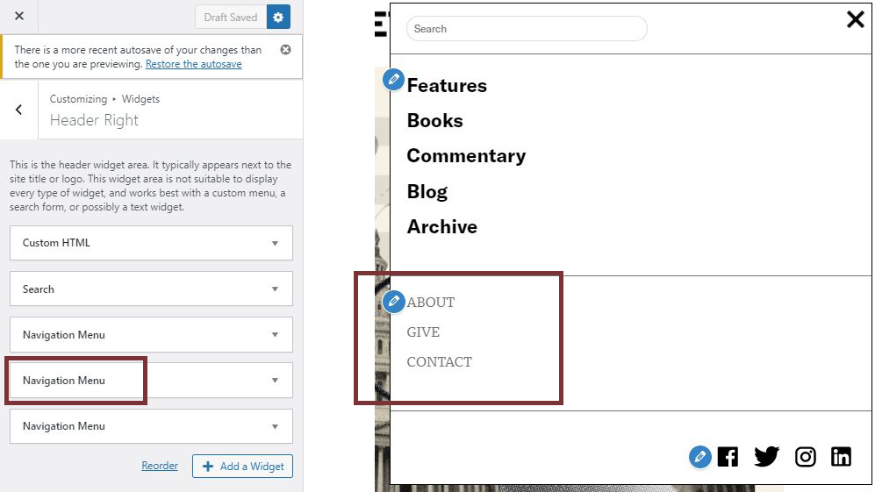This screenshot has height=492, width=875.
Task: Click Restore the autosave link
Action: coord(193,64)
